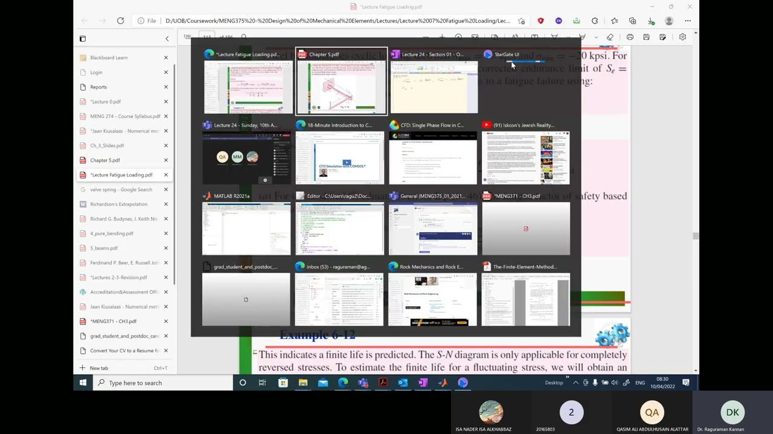
Task: Switch to General (MENG375_01_2021) Teams window
Action: point(433,223)
